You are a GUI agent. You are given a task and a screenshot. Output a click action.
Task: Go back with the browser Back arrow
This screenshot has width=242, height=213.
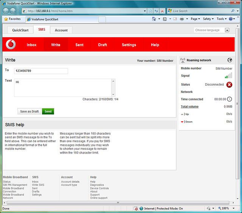click(6, 11)
